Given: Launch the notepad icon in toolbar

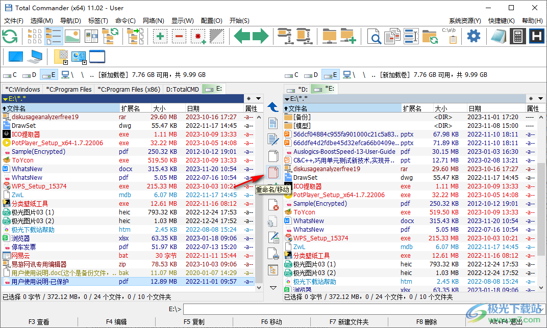Looking at the screenshot, I should click(499, 36).
